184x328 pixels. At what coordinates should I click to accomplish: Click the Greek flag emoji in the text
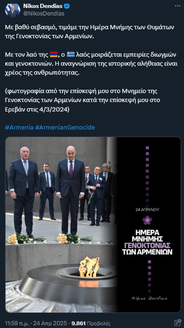pyautogui.click(x=71, y=55)
